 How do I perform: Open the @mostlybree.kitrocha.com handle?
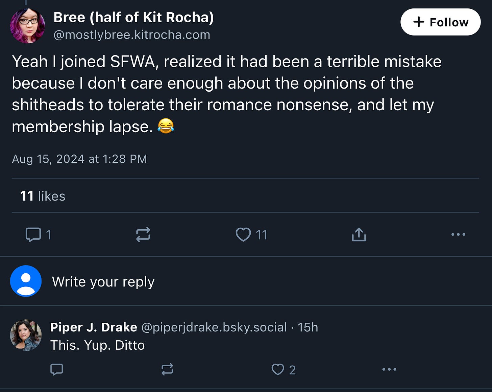132,35
